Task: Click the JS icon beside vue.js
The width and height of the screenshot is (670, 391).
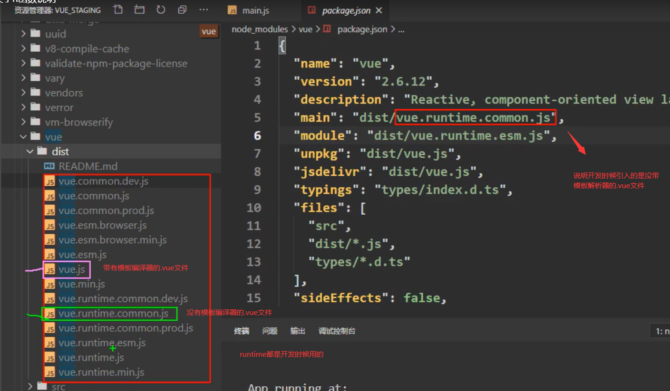Action: 49,269
